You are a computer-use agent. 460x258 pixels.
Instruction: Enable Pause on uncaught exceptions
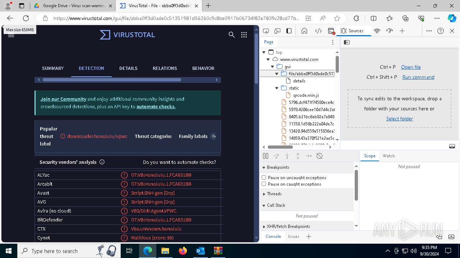click(264, 177)
